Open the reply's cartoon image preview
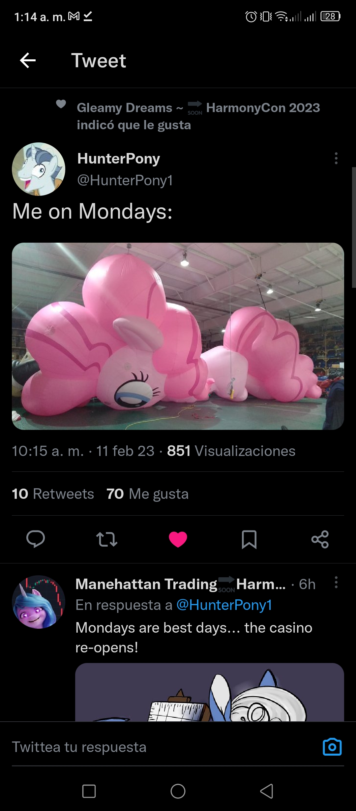The image size is (356, 811). tap(210, 692)
